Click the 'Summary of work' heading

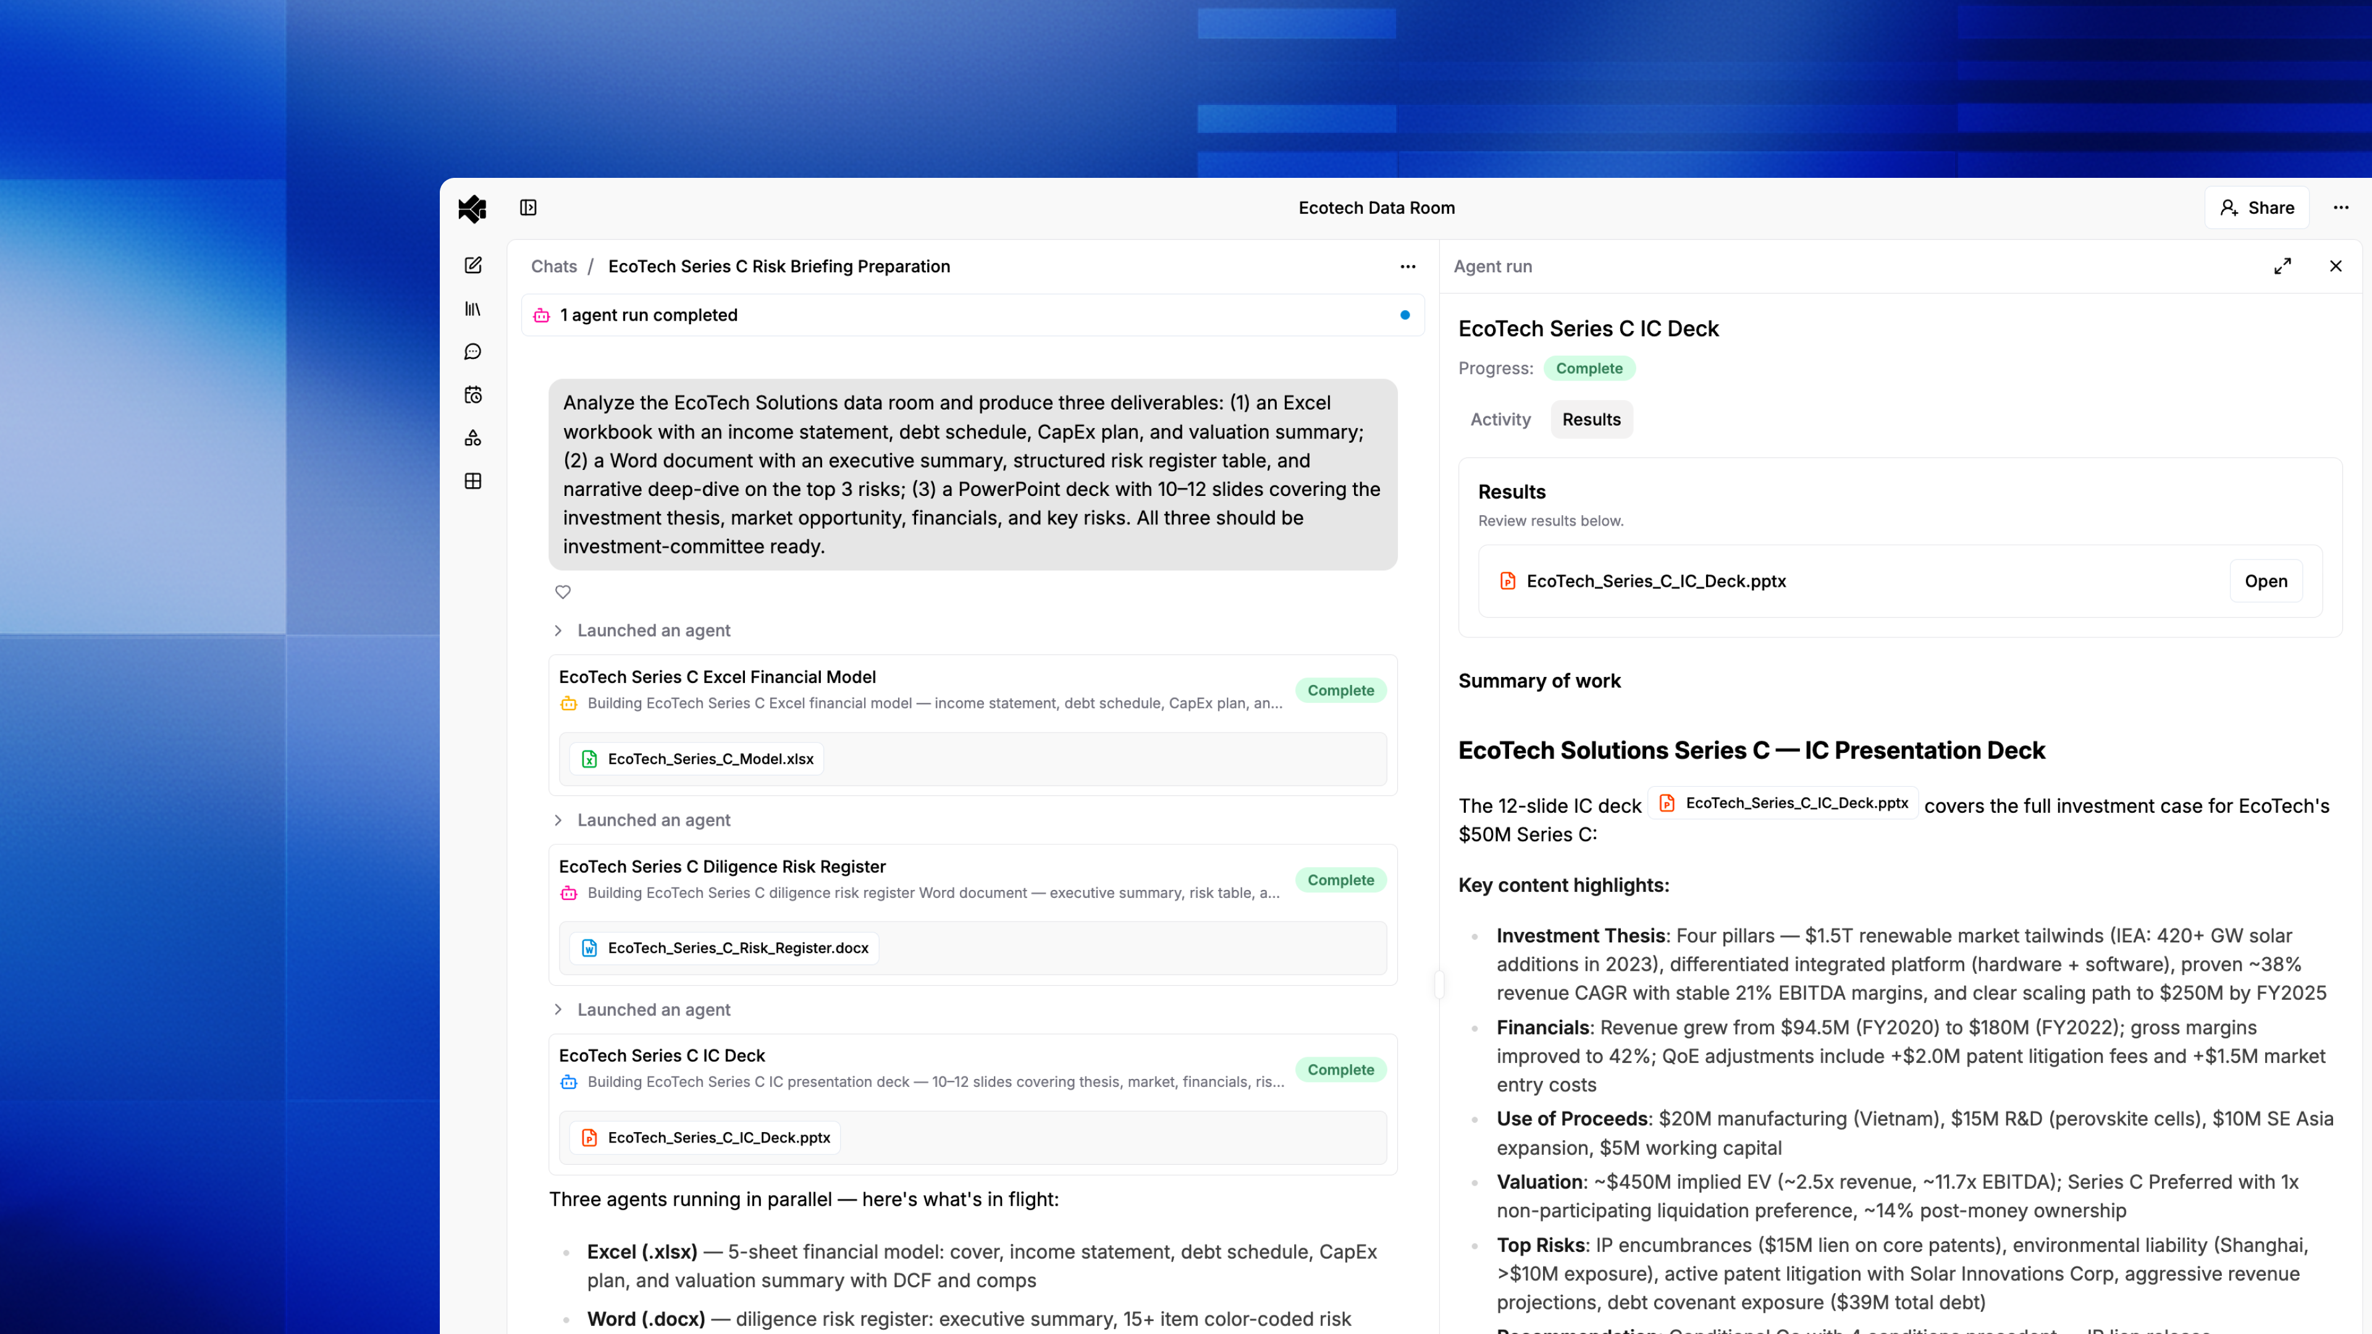click(1539, 681)
